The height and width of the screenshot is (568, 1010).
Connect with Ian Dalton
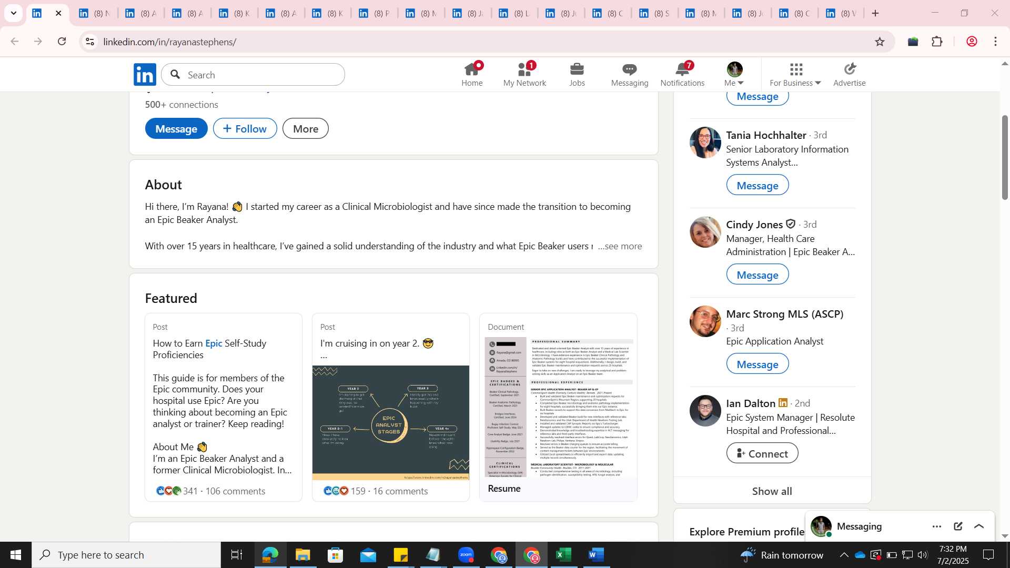tap(762, 453)
